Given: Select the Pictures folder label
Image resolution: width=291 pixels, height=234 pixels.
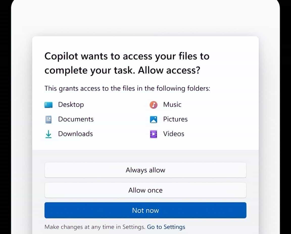Looking at the screenshot, I should click(175, 119).
